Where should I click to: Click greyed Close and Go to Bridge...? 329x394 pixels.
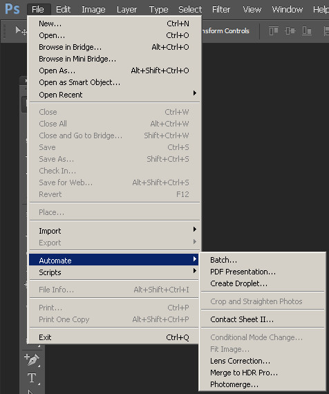[114, 135]
